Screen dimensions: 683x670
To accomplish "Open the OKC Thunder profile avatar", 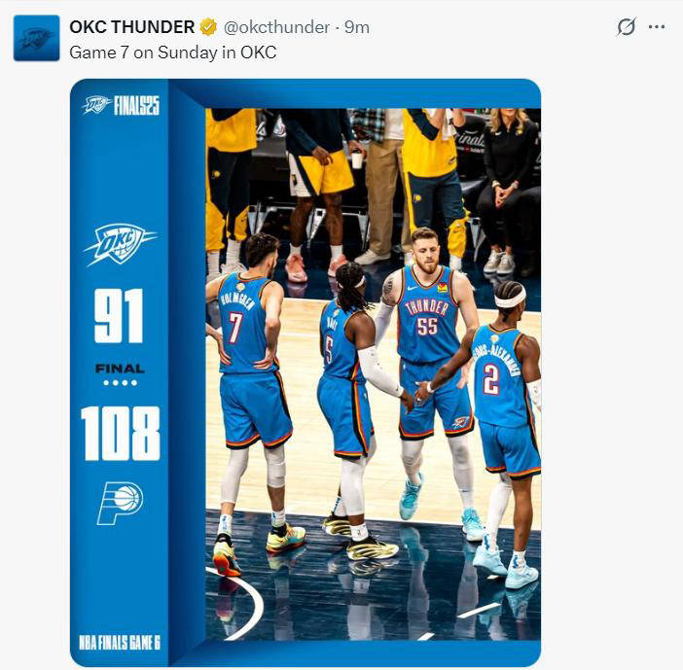I will (37, 38).
